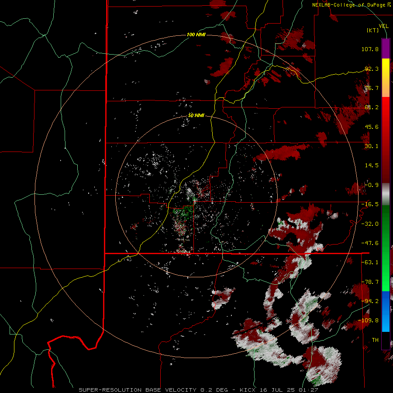Click the TH label on the legend
The image size is (393, 393).
(x=375, y=340)
